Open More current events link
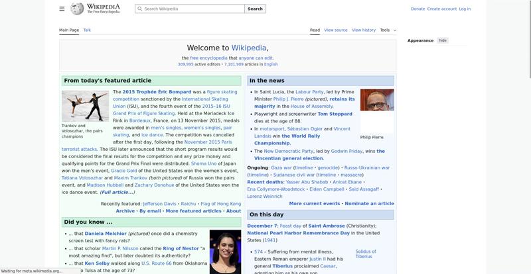Image resolution: width=531 pixels, height=274 pixels. tap(314, 204)
